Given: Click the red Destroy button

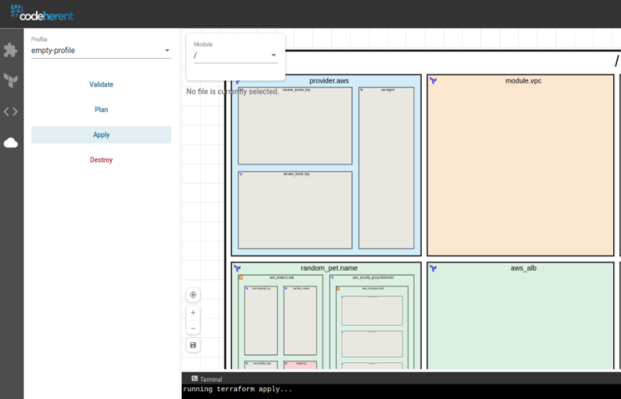Looking at the screenshot, I should 101,160.
